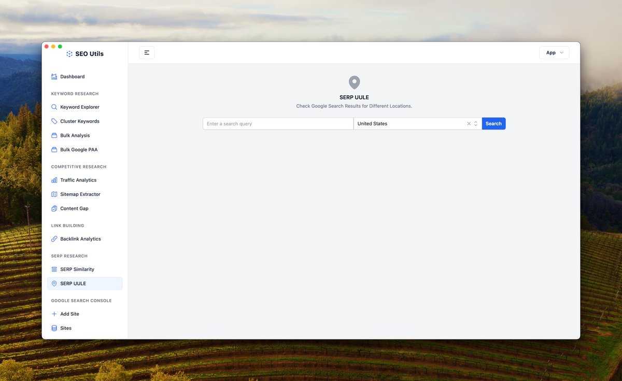Image resolution: width=622 pixels, height=381 pixels.
Task: Open the App dropdown menu
Action: [554, 52]
